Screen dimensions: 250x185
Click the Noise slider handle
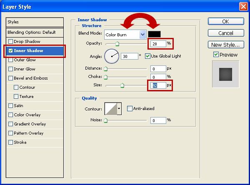105,120
